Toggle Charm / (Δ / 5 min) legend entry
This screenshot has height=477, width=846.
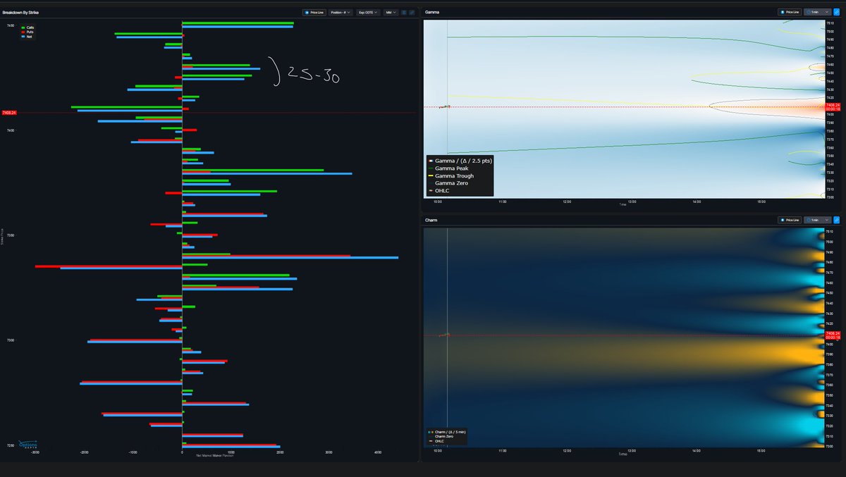[x=447, y=431]
